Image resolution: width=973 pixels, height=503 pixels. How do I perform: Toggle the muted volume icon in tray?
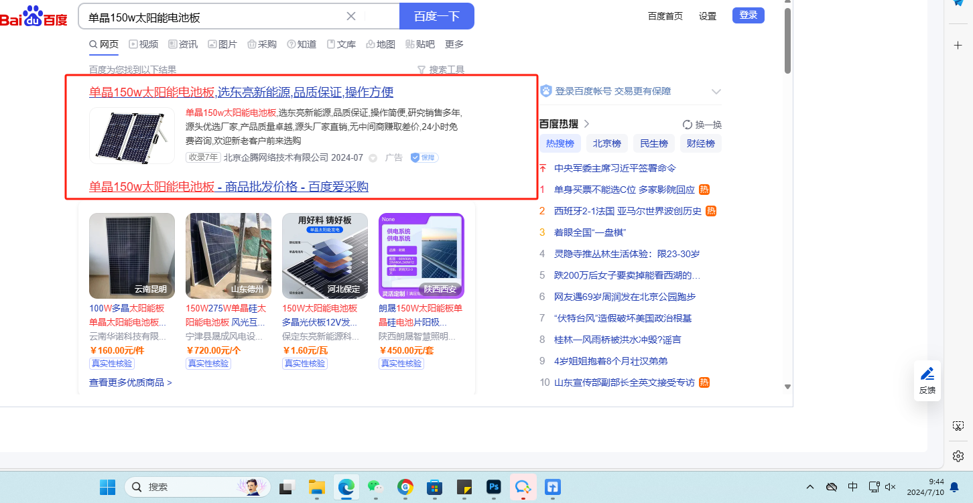coord(891,487)
